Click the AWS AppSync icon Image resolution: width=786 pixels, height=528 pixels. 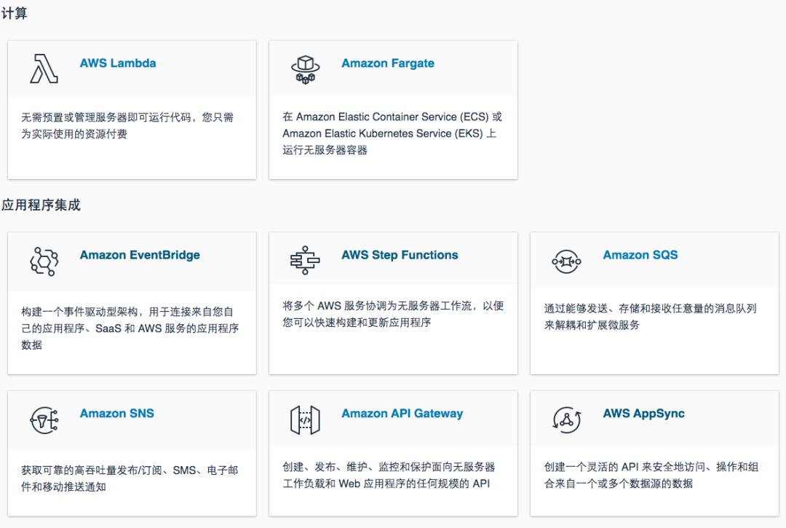tap(566, 419)
